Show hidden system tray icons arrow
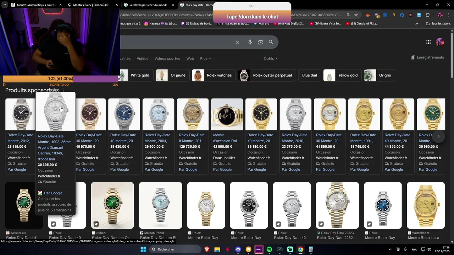454x255 pixels. point(390,249)
